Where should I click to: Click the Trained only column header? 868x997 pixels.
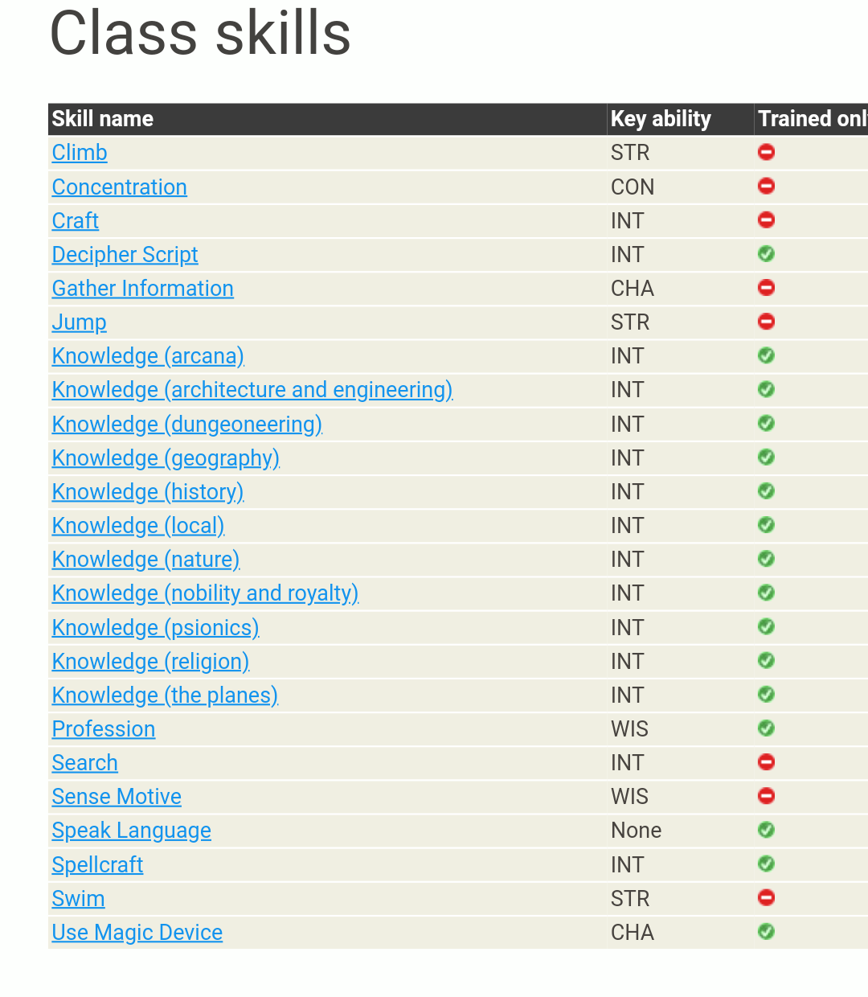812,119
